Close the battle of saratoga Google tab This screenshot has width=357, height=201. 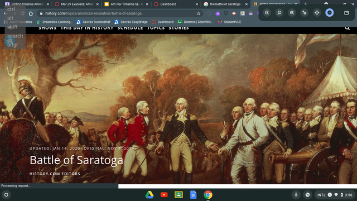click(247, 4)
